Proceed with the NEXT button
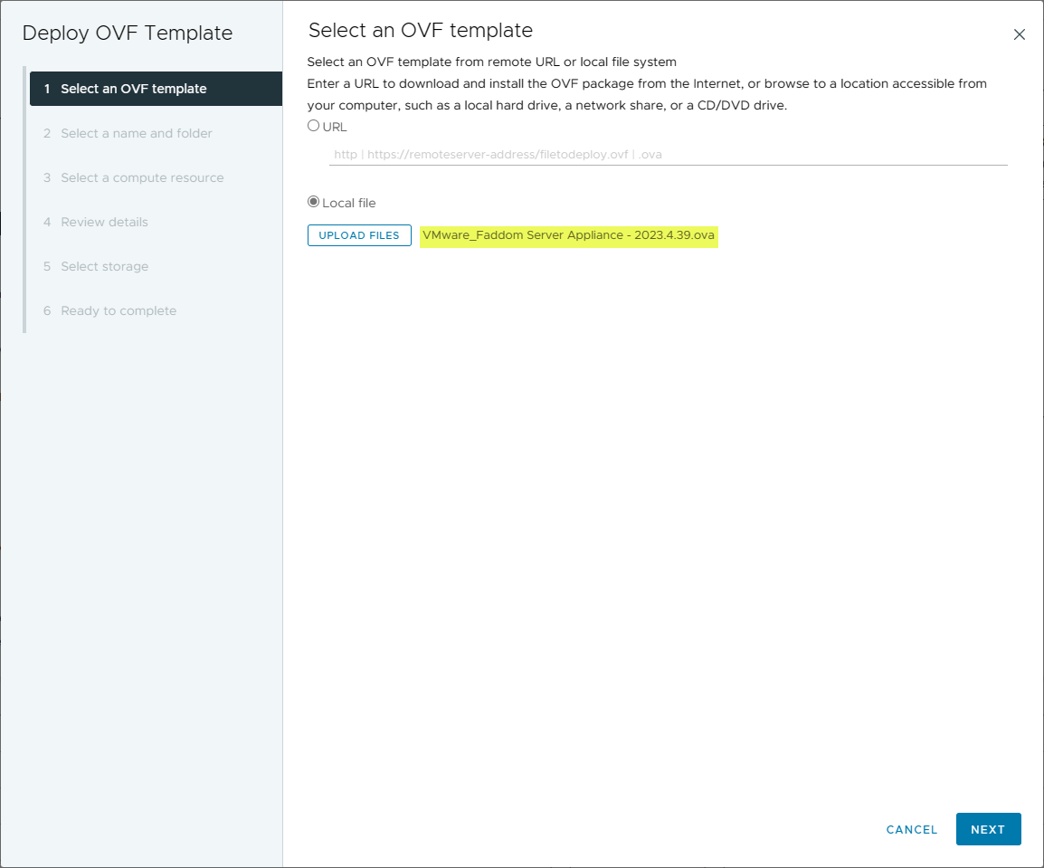This screenshot has width=1044, height=868. [988, 829]
